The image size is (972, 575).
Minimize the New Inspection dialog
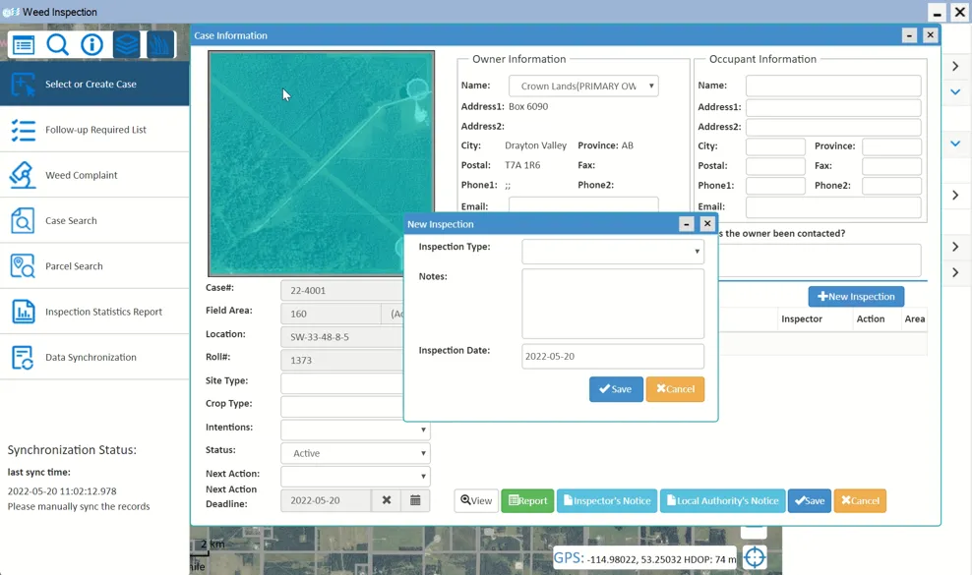click(687, 224)
